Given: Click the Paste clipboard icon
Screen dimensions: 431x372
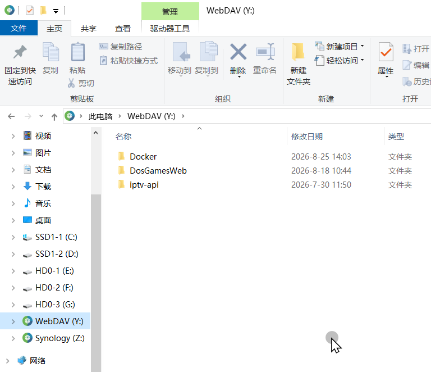Looking at the screenshot, I should 78,52.
